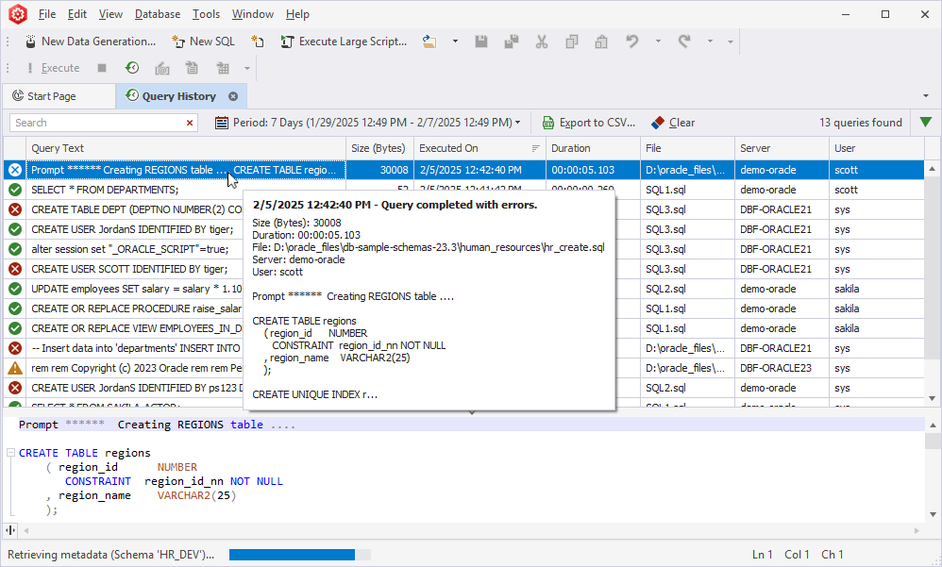Click the metadata retrieval progress bar

[x=300, y=555]
